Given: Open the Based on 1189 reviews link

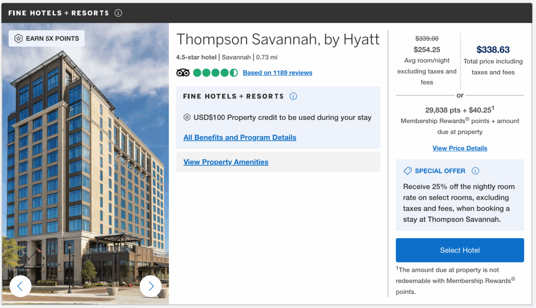Looking at the screenshot, I should [x=277, y=73].
